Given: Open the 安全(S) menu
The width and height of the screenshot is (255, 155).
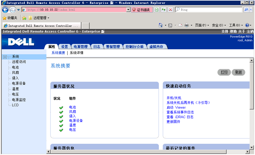Looking at the screenshot, I should pyautogui.click(x=219, y=25).
